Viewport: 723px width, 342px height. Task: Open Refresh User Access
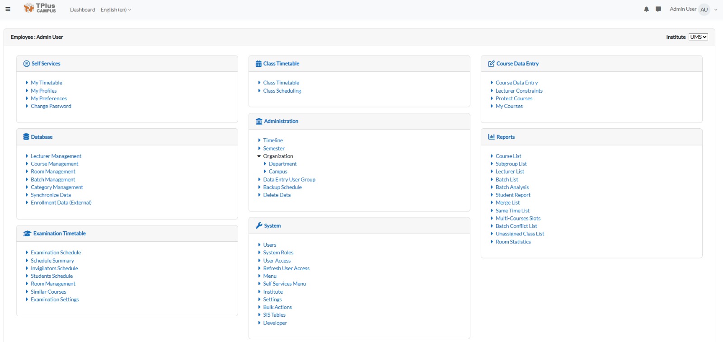point(286,268)
